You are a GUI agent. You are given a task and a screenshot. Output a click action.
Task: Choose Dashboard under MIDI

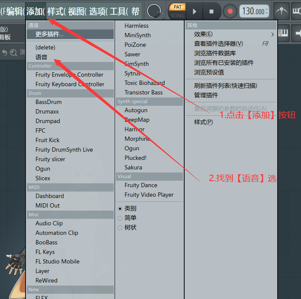70,196
